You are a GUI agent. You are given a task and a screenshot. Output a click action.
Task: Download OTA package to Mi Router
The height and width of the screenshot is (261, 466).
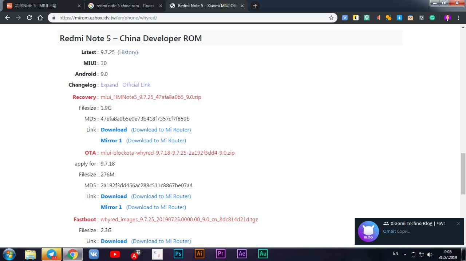161,196
